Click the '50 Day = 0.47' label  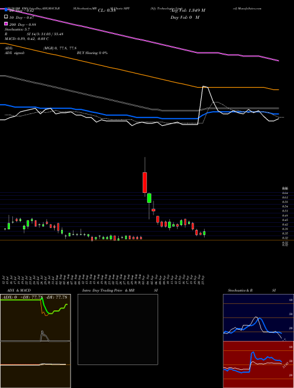[x=22, y=18]
